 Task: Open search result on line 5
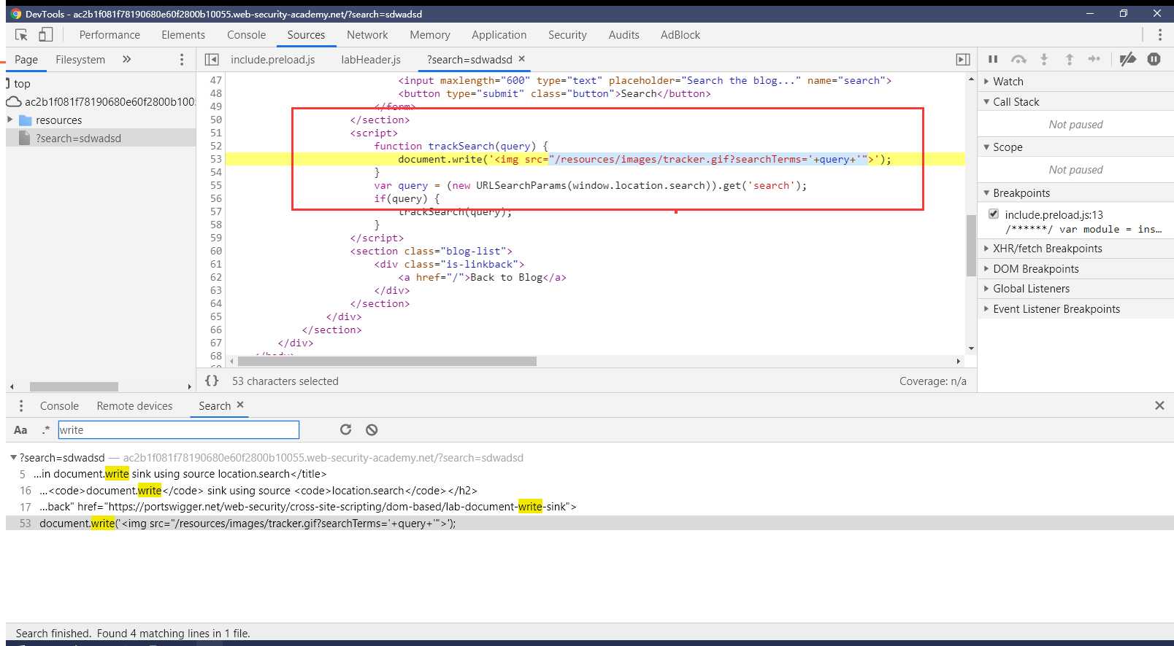[x=590, y=474]
